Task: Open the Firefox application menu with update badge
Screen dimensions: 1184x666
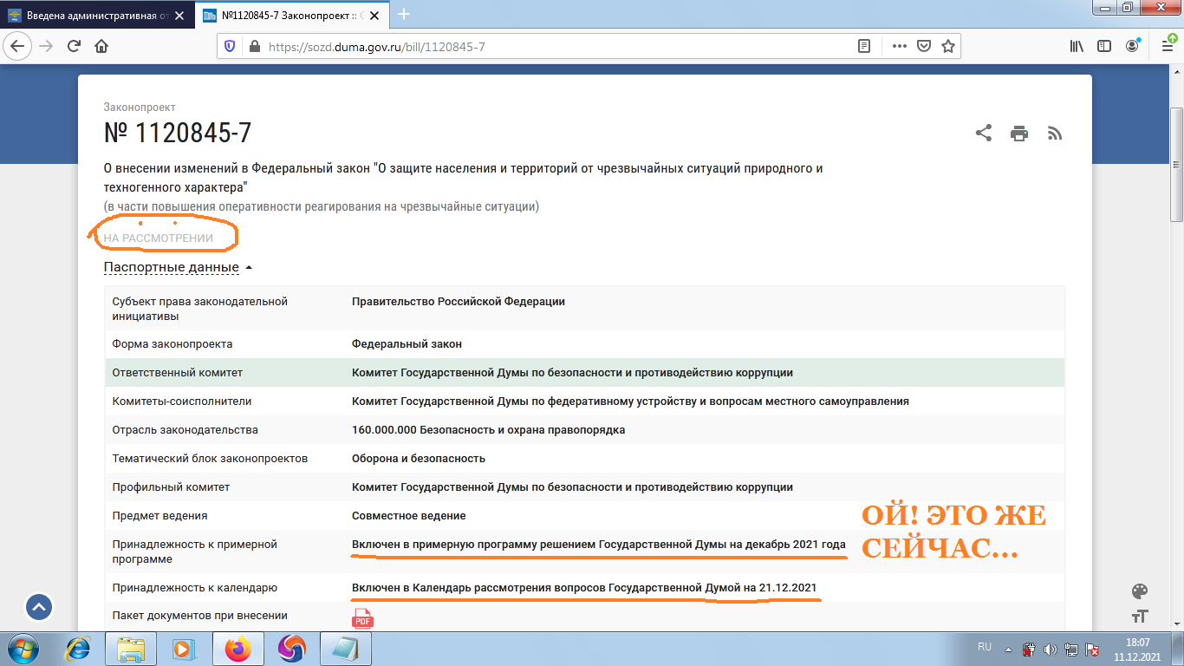Action: coord(1168,46)
